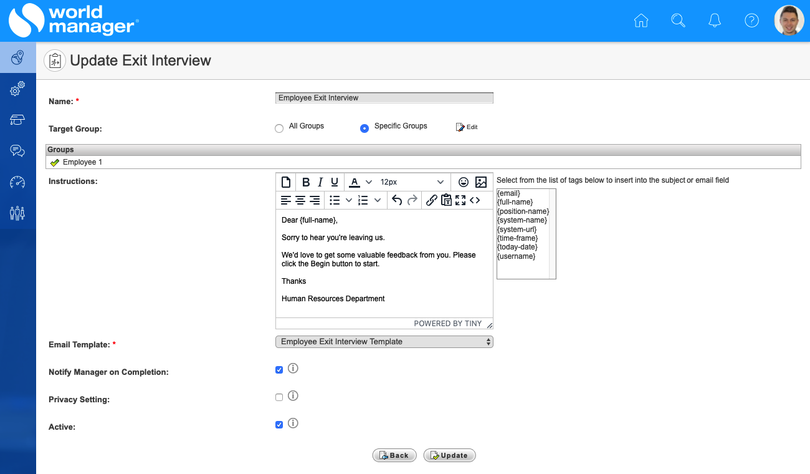This screenshot has width=810, height=474.
Task: Open the Email Template dropdown
Action: pyautogui.click(x=384, y=342)
